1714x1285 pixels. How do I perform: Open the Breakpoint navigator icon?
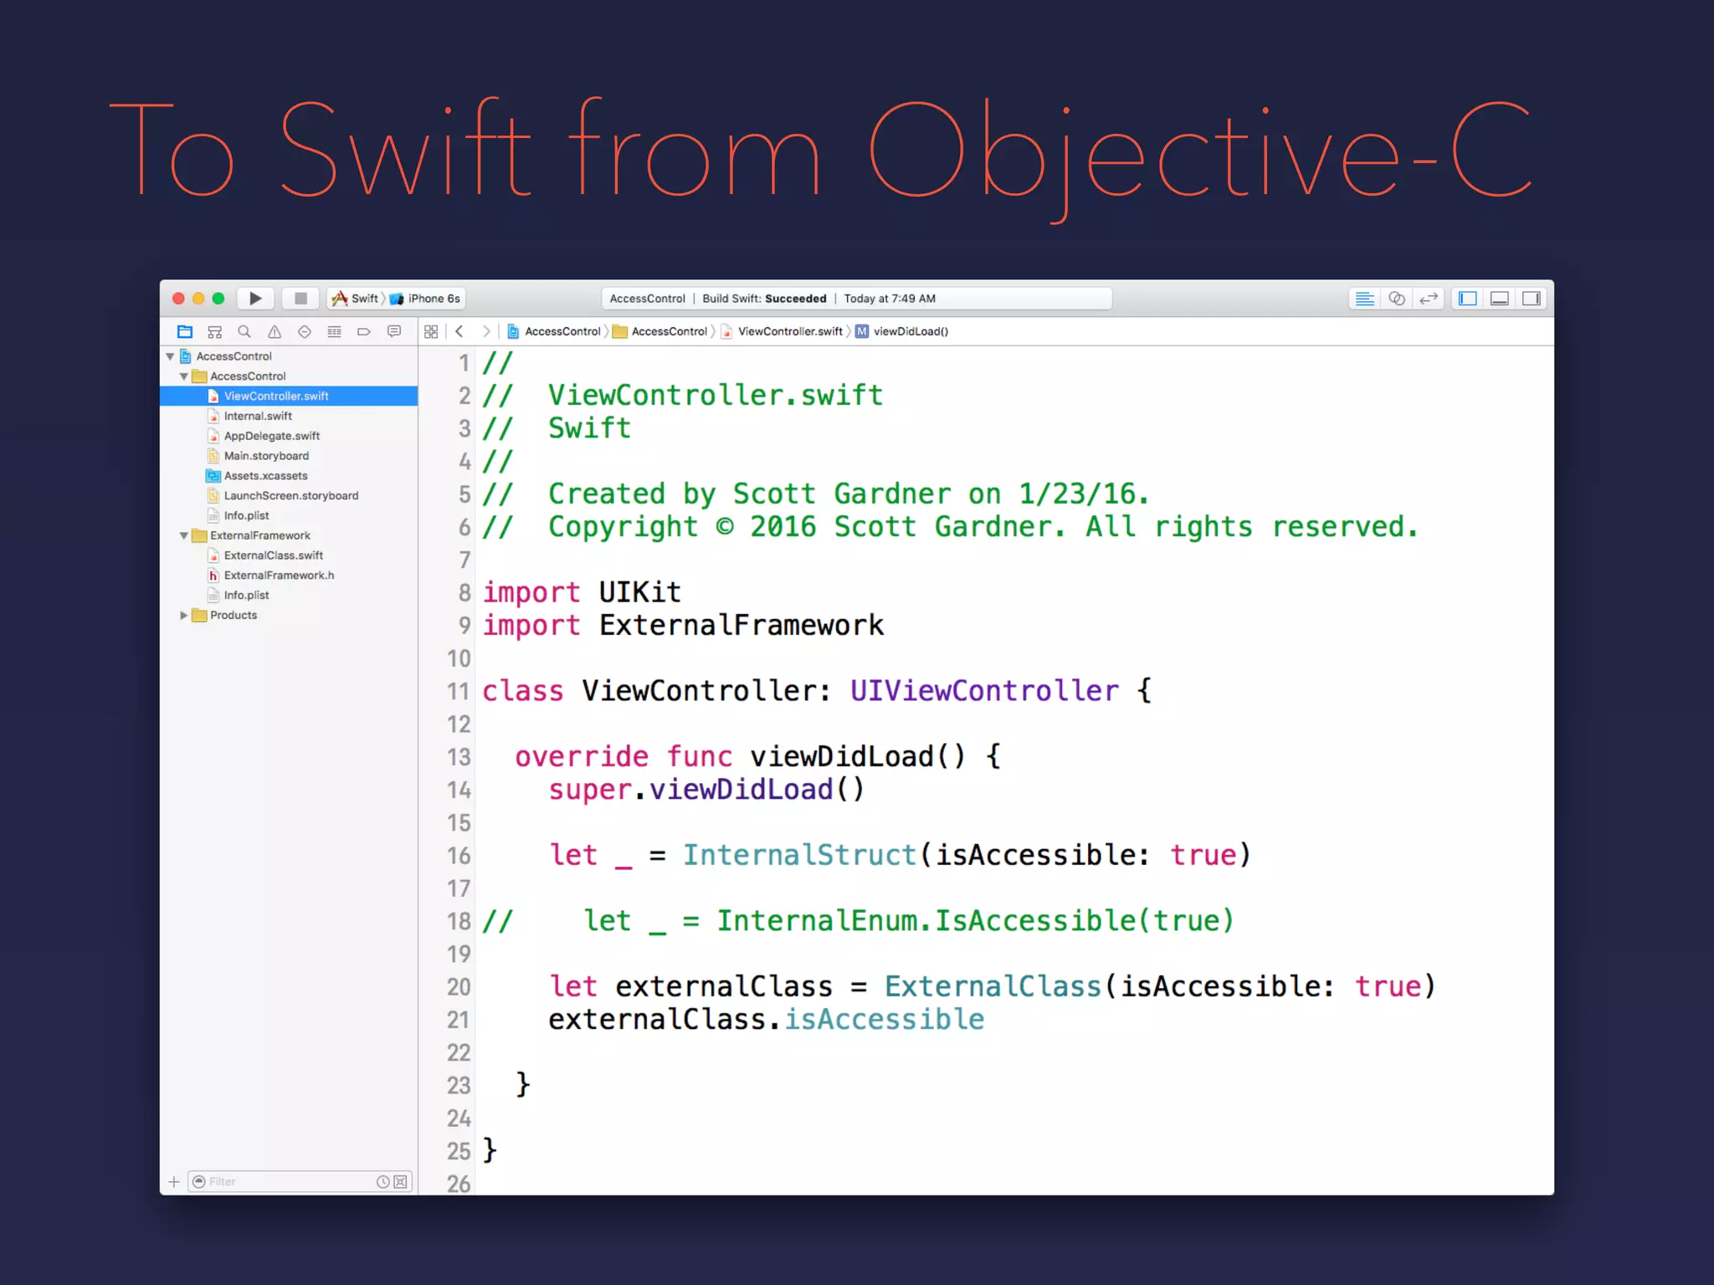click(x=364, y=332)
